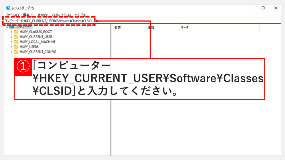
Task: Sort by the データ column header
Action: pyautogui.click(x=219, y=27)
